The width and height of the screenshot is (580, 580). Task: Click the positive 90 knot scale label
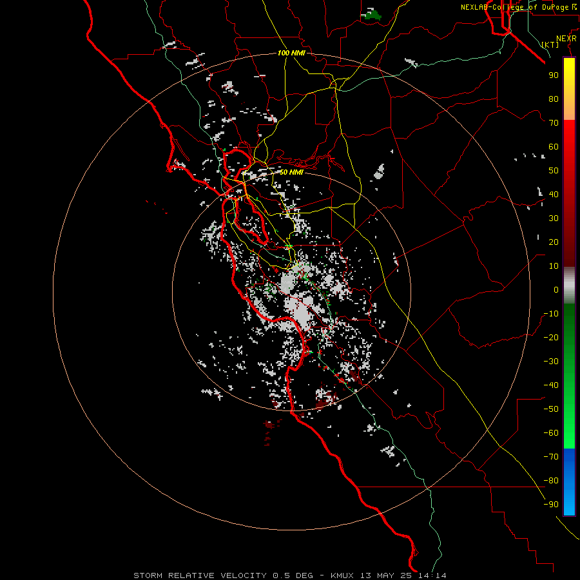[554, 75]
